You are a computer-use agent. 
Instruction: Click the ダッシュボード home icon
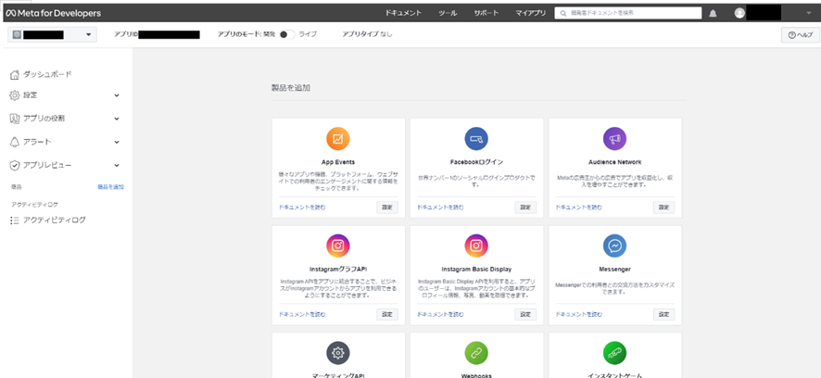click(x=15, y=74)
